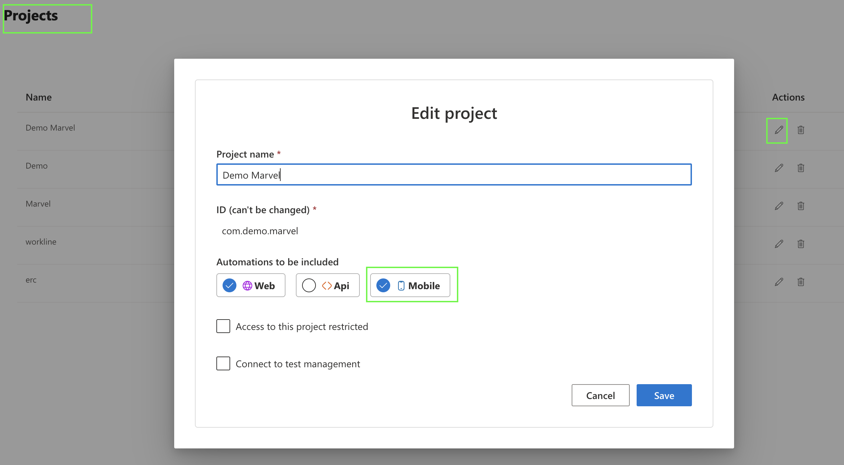The image size is (844, 465).
Task: Focus the Project name text field
Action: (x=453, y=175)
